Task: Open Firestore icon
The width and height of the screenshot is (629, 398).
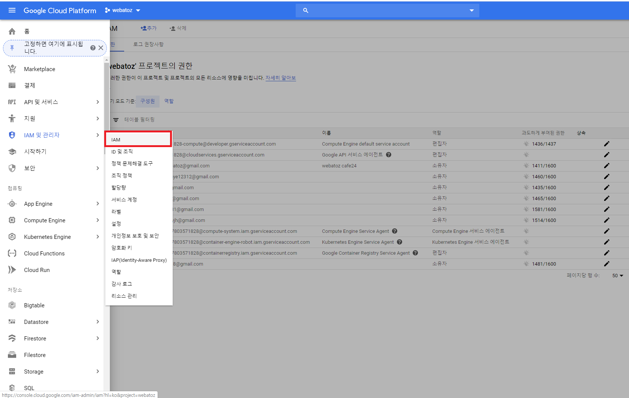Action: point(12,338)
